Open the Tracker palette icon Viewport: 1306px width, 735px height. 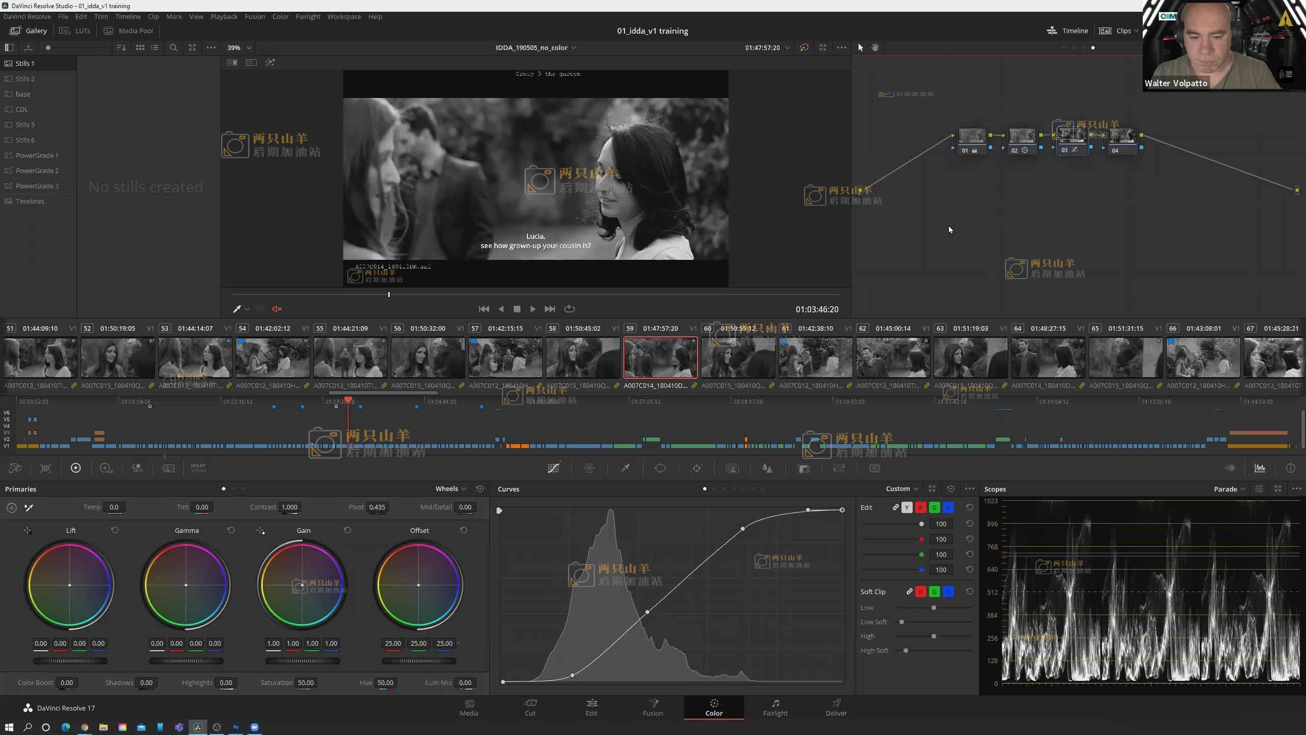[x=696, y=468]
